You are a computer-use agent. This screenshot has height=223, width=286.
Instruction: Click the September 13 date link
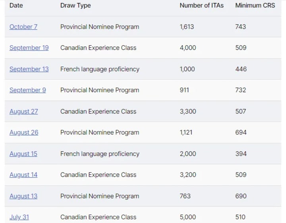[x=29, y=69]
